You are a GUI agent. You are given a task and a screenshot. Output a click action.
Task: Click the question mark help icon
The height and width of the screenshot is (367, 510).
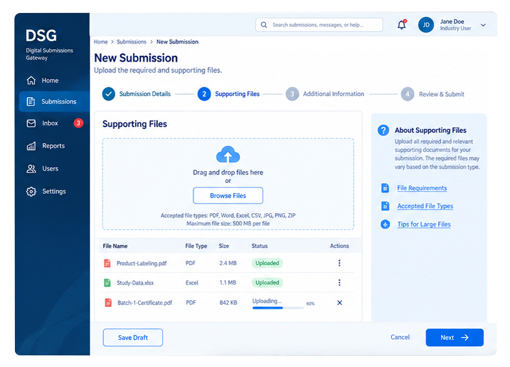[383, 130]
